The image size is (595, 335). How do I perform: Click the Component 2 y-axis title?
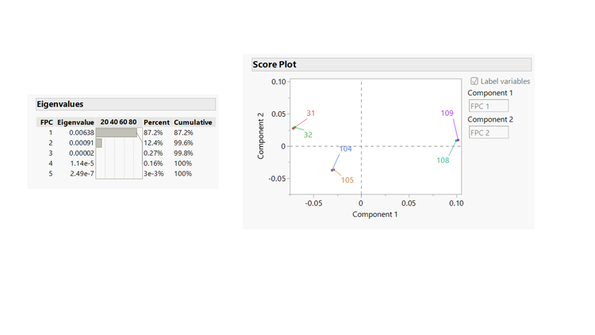pos(259,136)
